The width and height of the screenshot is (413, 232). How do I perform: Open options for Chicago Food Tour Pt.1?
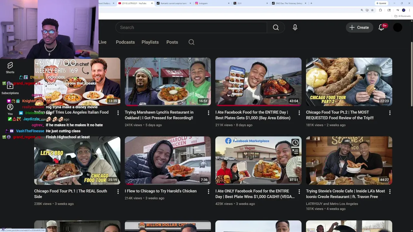[118, 191]
